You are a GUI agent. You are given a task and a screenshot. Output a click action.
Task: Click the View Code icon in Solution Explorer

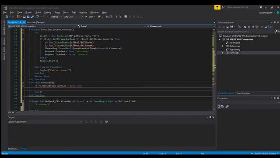[x=262, y=27]
